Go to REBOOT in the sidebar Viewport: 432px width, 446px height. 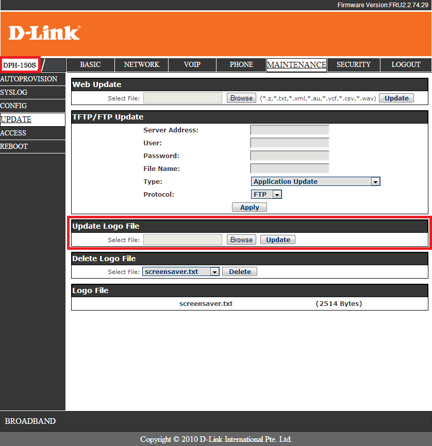(14, 146)
